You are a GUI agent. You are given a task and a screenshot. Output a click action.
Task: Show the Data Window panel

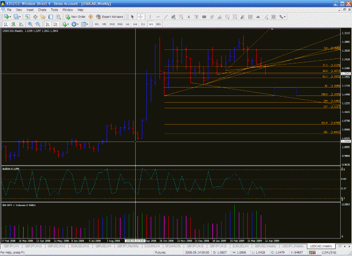[35, 17]
